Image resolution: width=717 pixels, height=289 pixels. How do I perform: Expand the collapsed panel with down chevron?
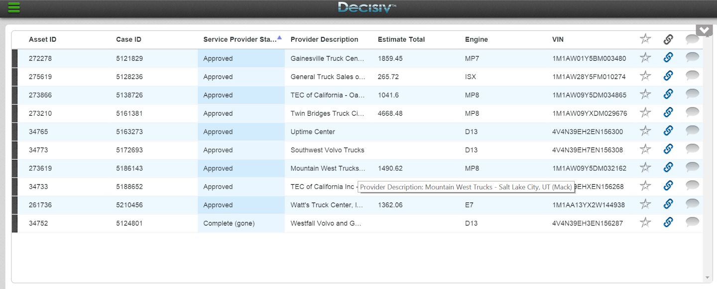tap(704, 30)
